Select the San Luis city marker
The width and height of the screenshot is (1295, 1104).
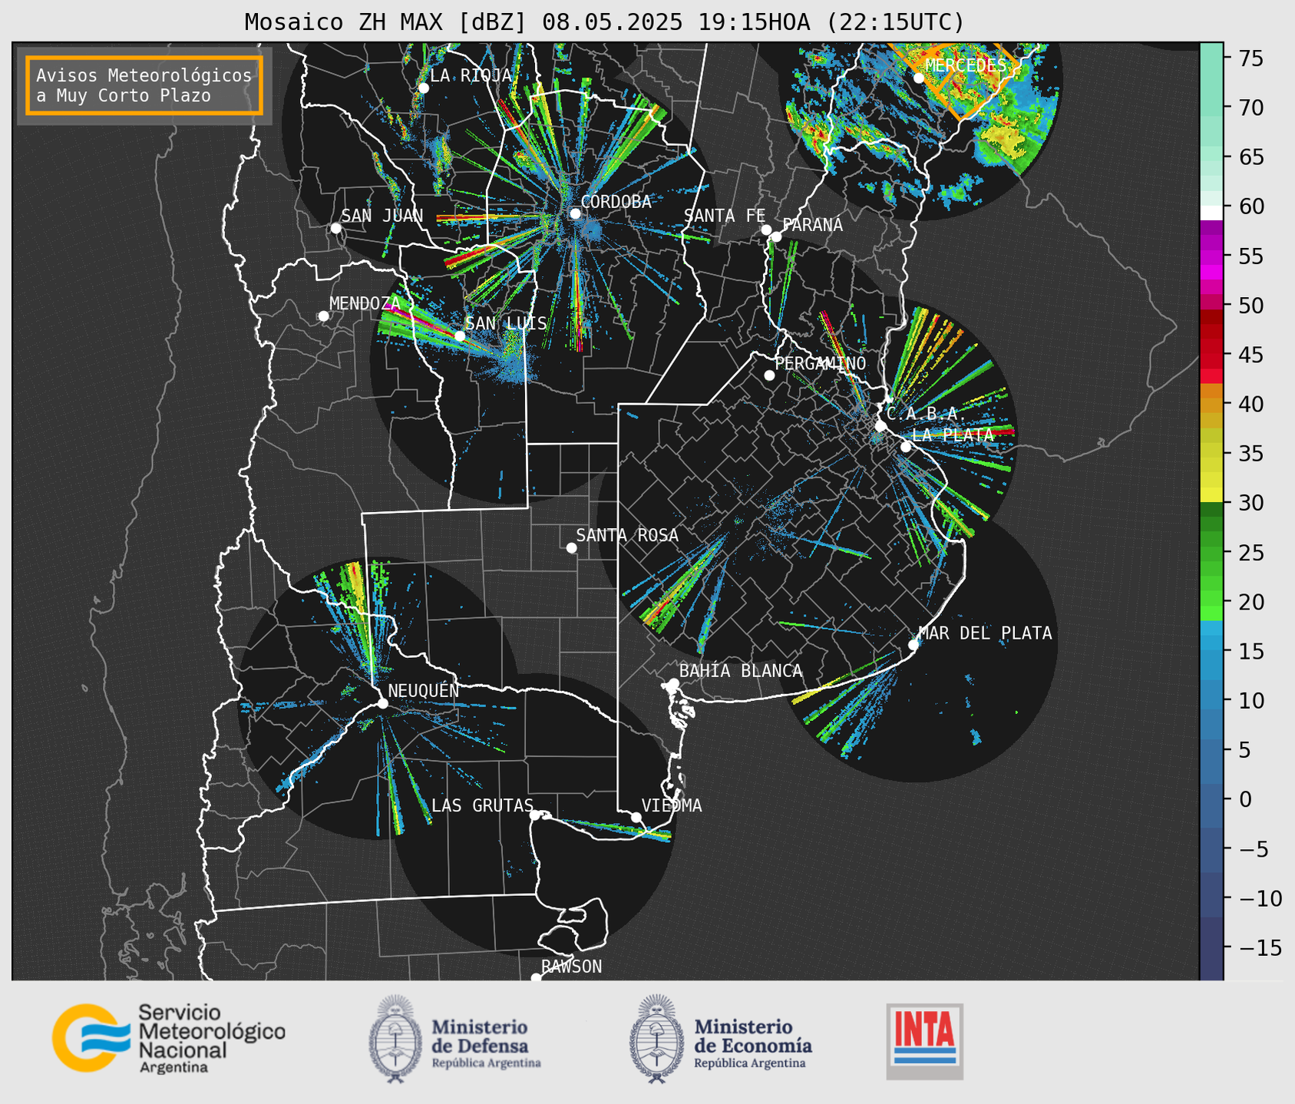point(460,336)
